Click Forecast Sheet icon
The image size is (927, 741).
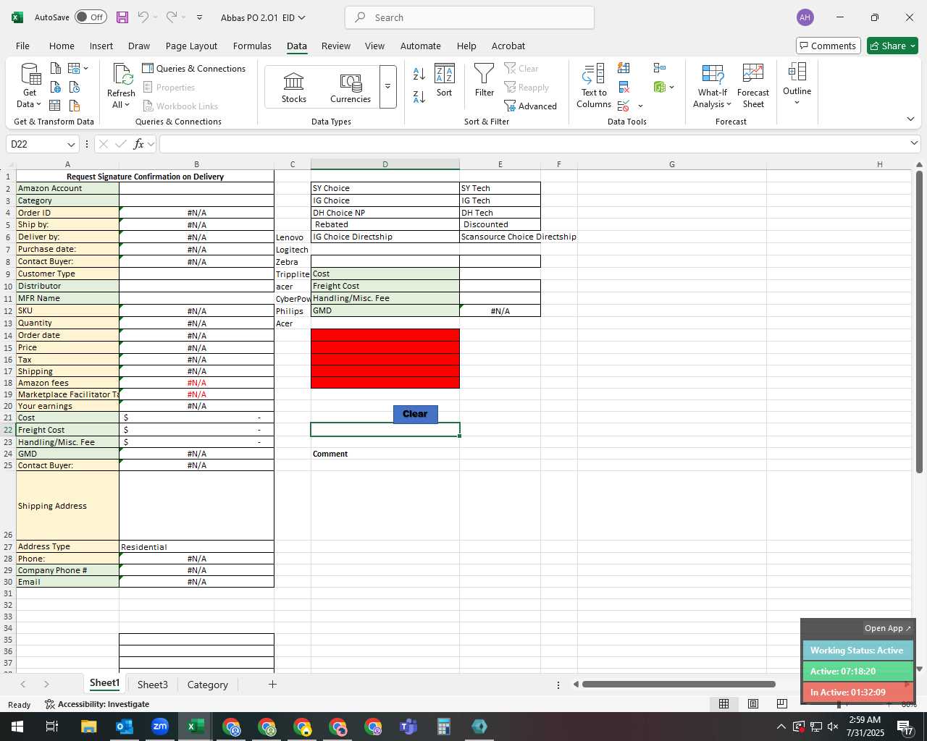click(753, 85)
